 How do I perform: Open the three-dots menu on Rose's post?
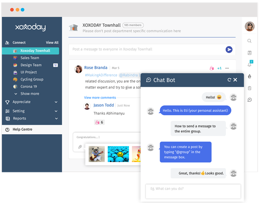pos(227,68)
